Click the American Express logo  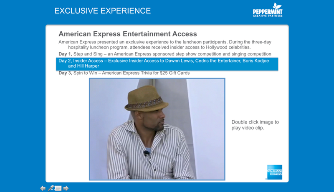click(x=275, y=172)
